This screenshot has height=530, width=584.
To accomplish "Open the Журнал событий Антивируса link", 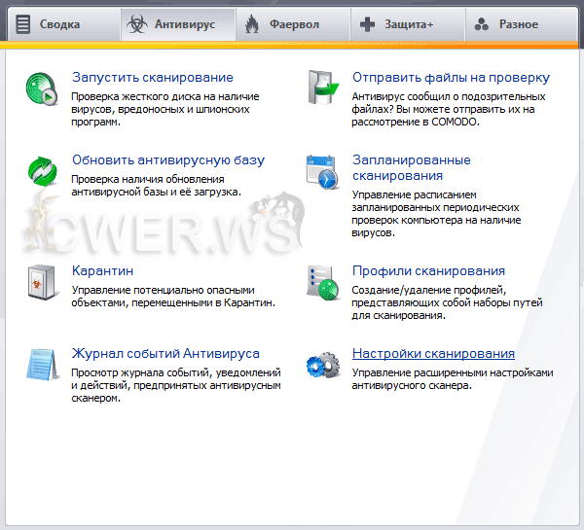I will pyautogui.click(x=165, y=353).
